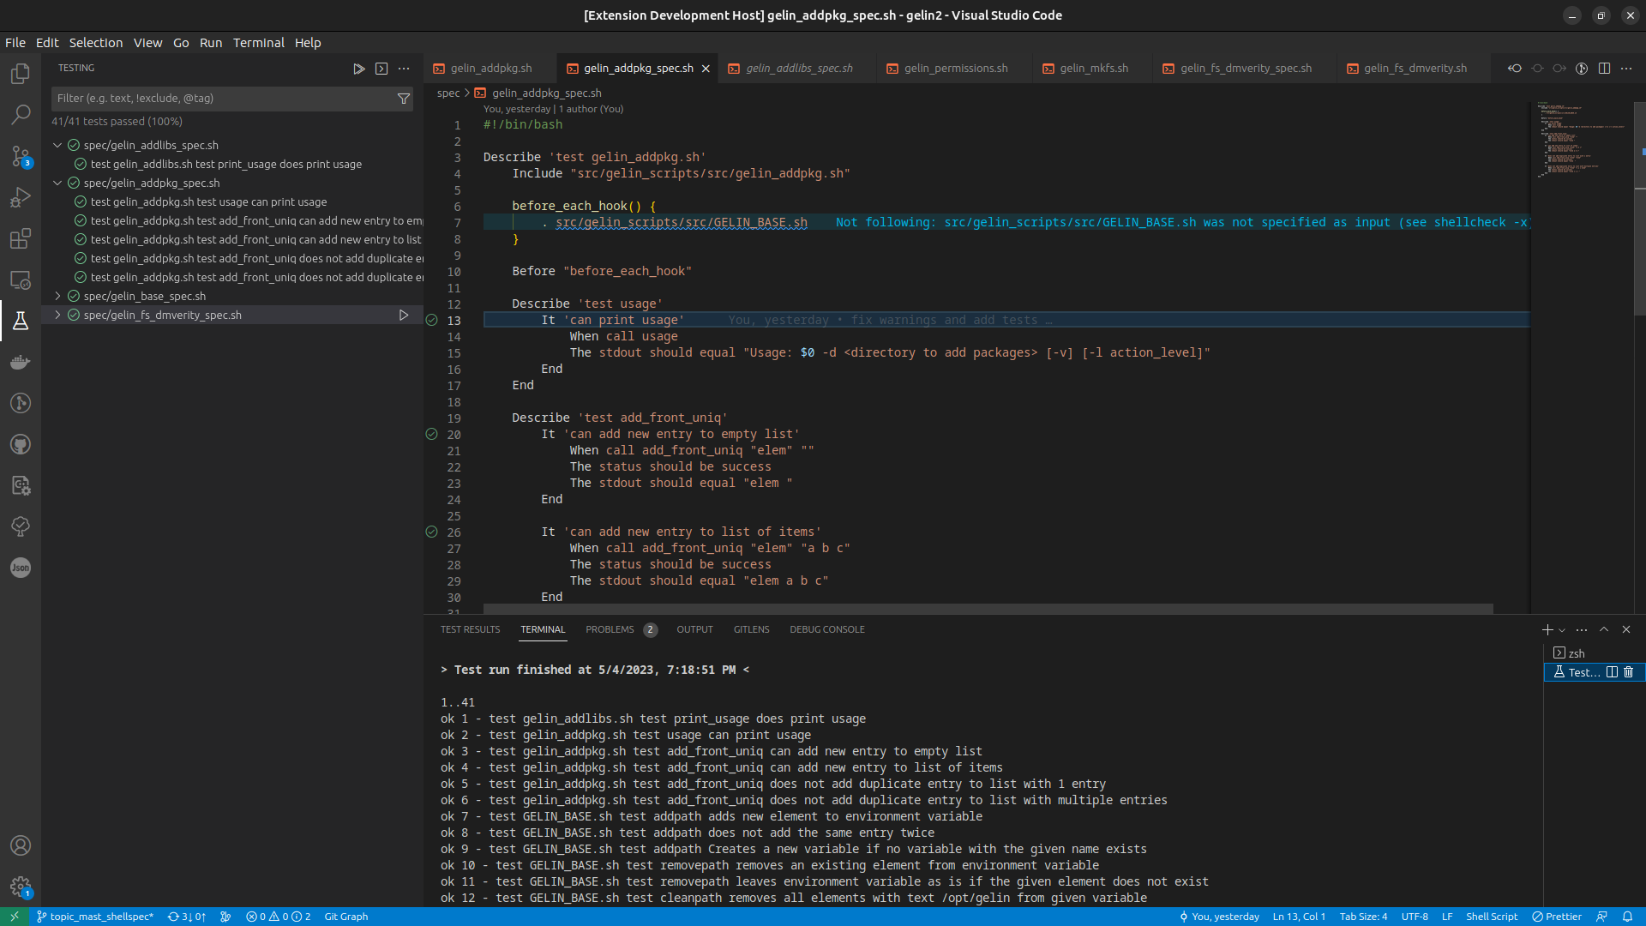The height and width of the screenshot is (926, 1646).
Task: Click Git Graph in the status bar
Action: click(346, 917)
